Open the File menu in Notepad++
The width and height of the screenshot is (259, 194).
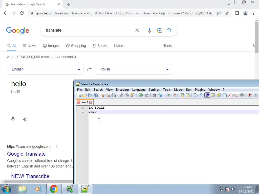pyautogui.click(x=79, y=90)
